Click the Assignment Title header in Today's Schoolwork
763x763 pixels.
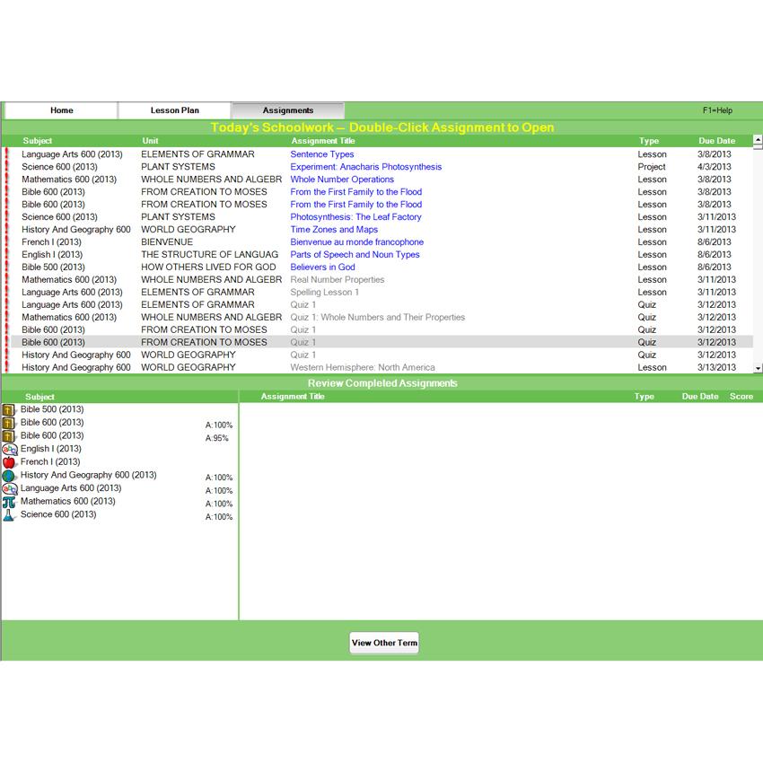[x=323, y=141]
